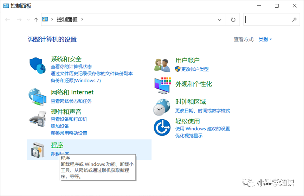Screen dimensions: 304x196
Task: Open 备份和还原(Windows 7) link
Action: [76, 81]
